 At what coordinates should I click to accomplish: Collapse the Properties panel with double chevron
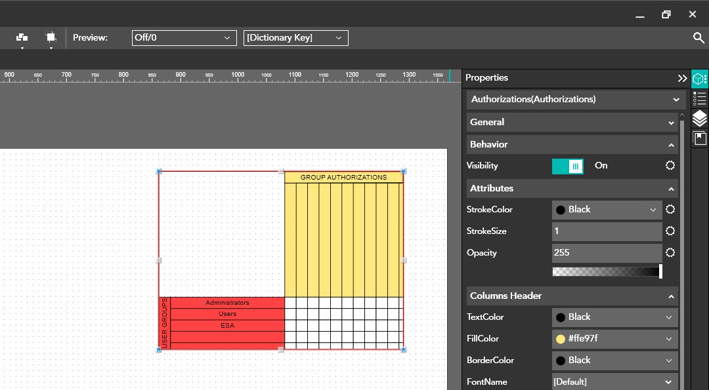[682, 78]
